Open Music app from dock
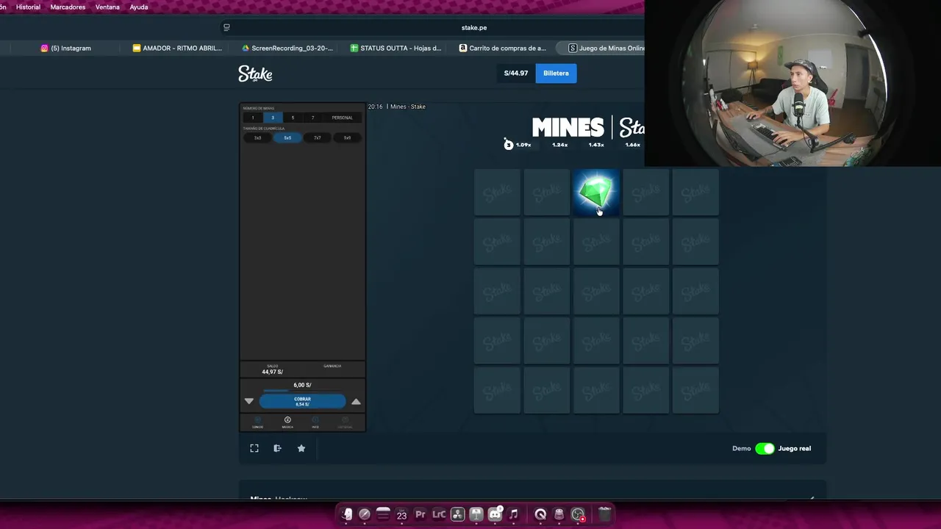The width and height of the screenshot is (941, 529). pos(514,514)
